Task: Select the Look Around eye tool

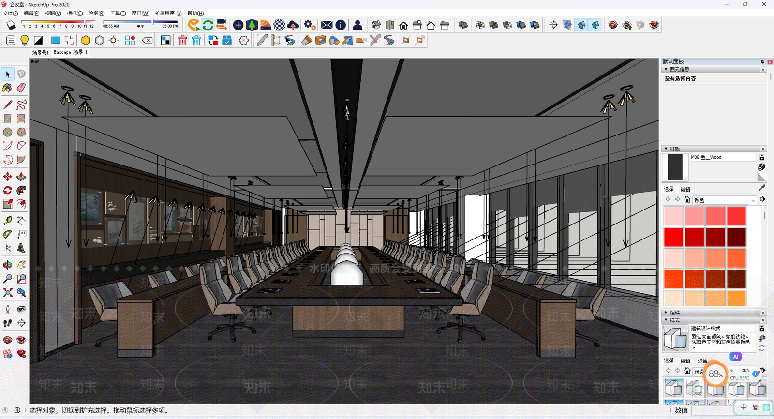Action: pos(21,309)
